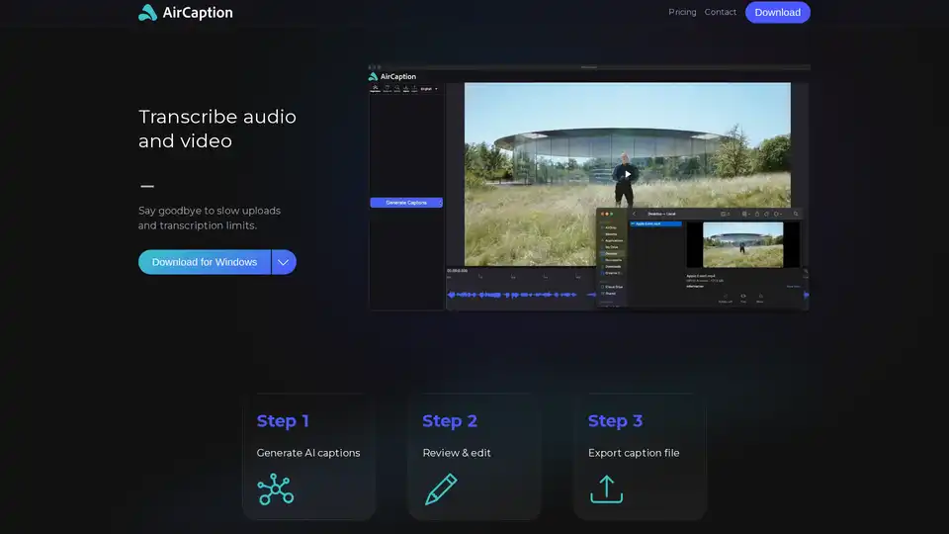Image resolution: width=949 pixels, height=534 pixels.
Task: Click the video thumbnail in the Finder preview
Action: click(x=742, y=244)
